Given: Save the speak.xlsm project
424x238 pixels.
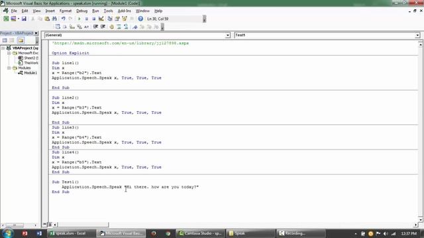Looking at the screenshot, I should coord(24,19).
